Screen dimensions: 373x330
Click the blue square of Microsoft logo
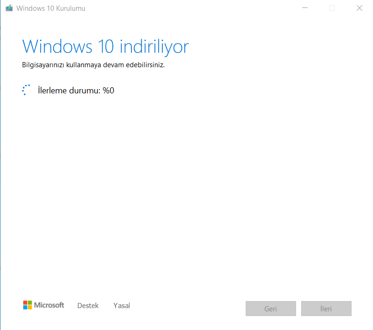point(25,307)
